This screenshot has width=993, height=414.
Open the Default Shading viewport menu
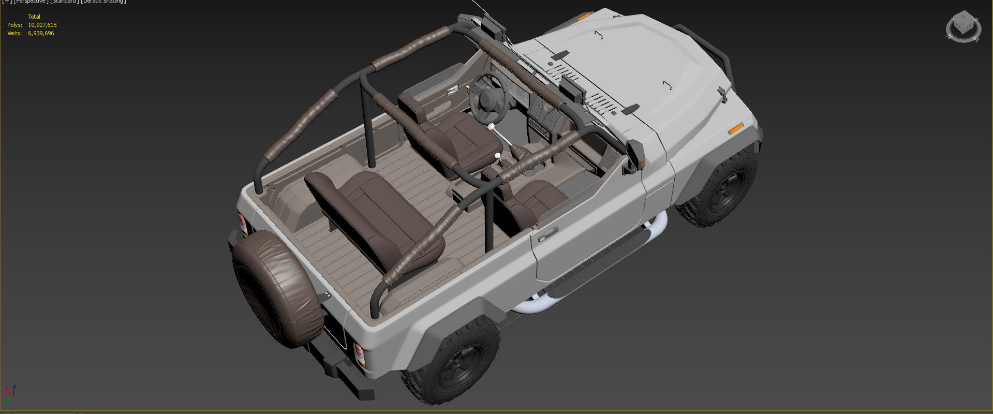[103, 2]
